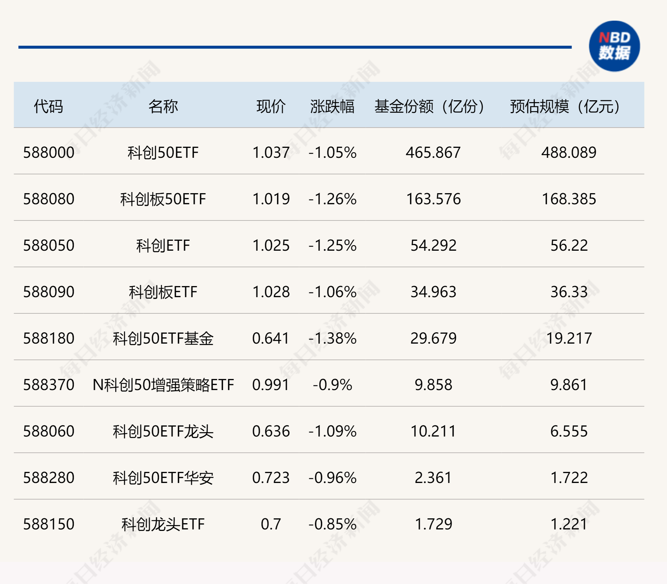This screenshot has width=667, height=584.
Task: Click fund name N科创50增强策略ETF
Action: (163, 385)
